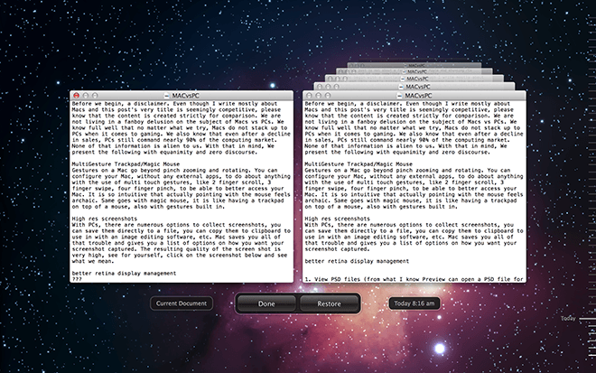This screenshot has height=373, width=596.
Task: Click 'MultiGesture Trackpad/Magic Mouse' in version window
Action: tap(359, 164)
